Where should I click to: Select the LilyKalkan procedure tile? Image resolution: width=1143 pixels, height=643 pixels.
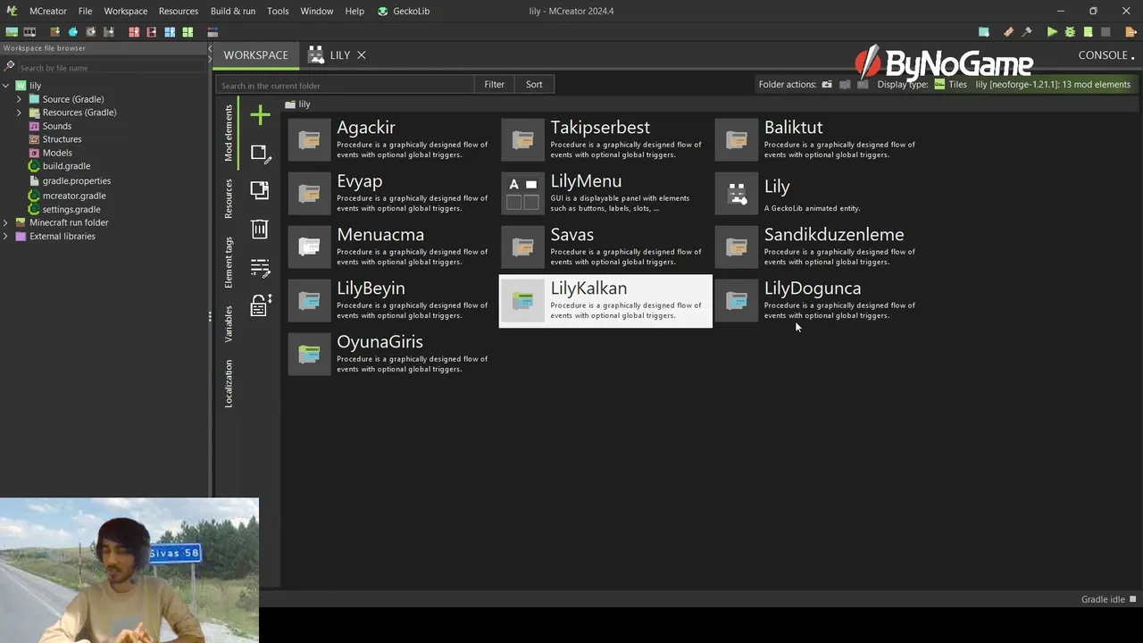[x=605, y=301]
